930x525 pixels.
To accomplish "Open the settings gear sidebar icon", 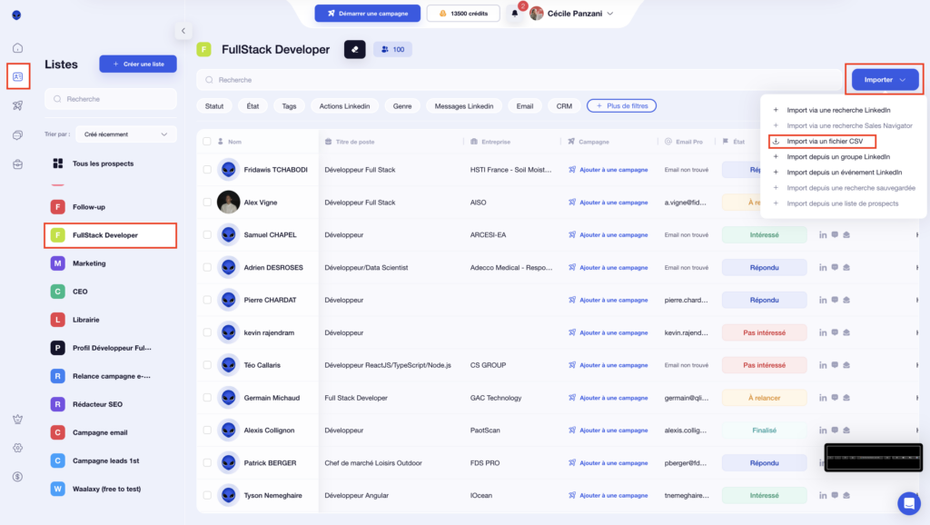I will [x=18, y=448].
